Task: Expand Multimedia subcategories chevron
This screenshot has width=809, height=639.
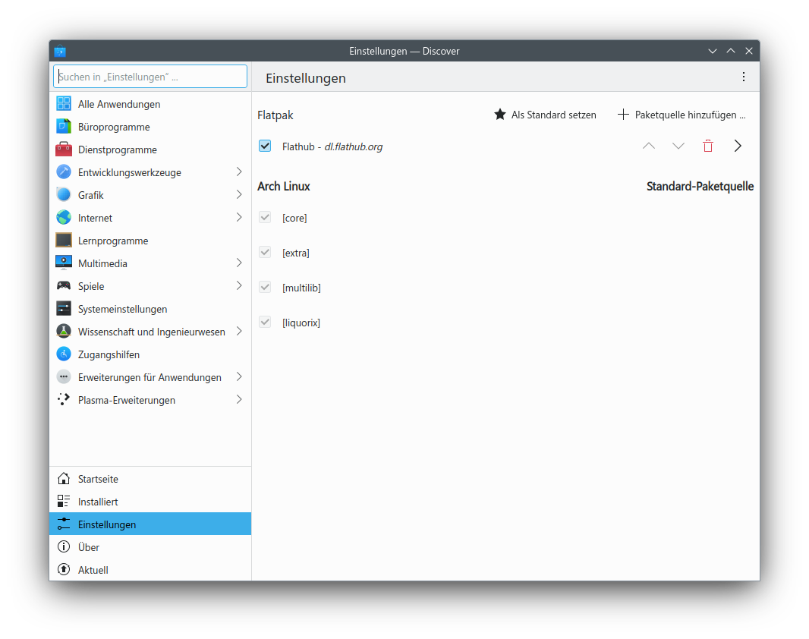Action: pyautogui.click(x=239, y=263)
